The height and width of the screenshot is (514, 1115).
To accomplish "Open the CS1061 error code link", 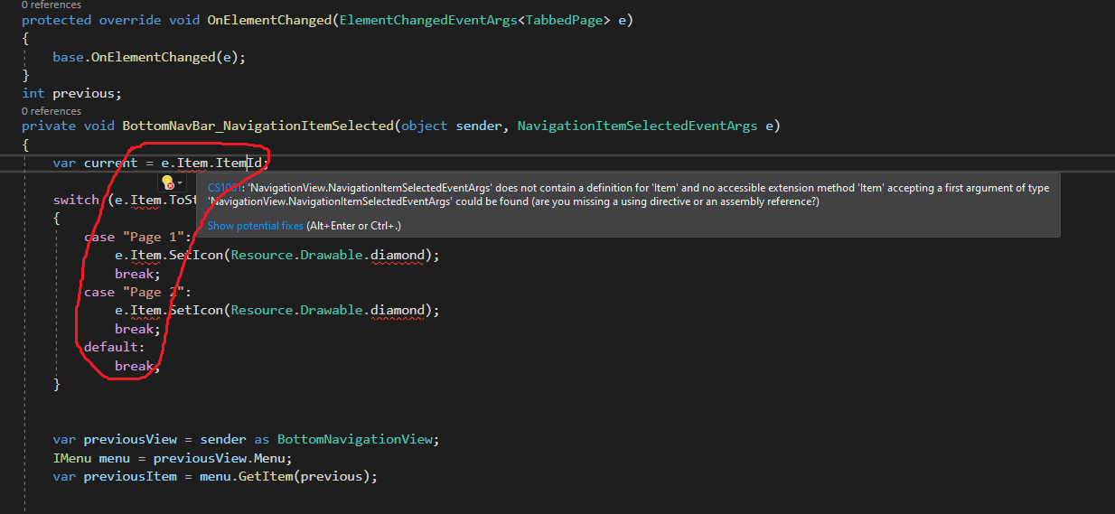I will [x=224, y=188].
